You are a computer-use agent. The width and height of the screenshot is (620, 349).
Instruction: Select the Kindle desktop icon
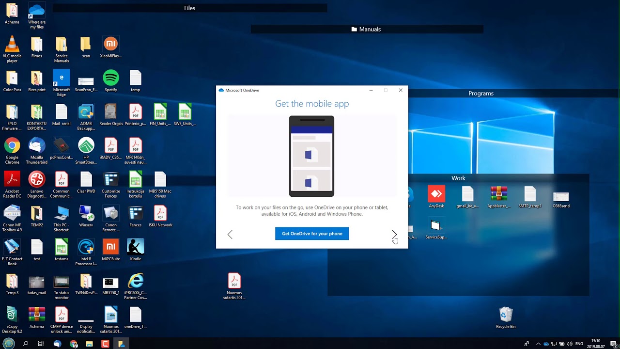point(136,250)
